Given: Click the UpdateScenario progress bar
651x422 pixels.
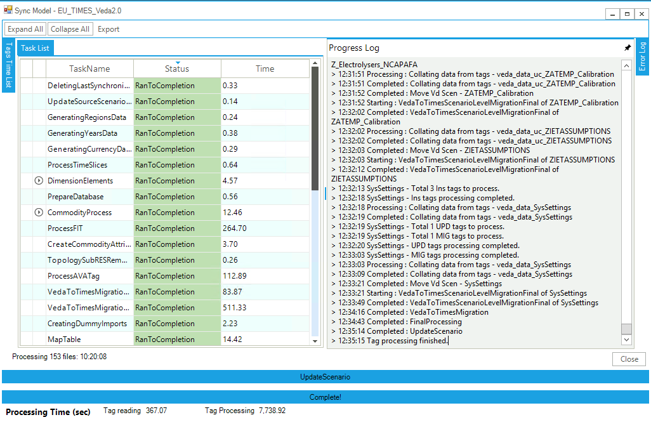Looking at the screenshot, I should tap(325, 377).
